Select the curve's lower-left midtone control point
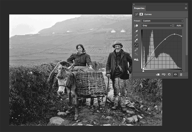The width and height of the screenshot is (192, 132). pos(153,52)
